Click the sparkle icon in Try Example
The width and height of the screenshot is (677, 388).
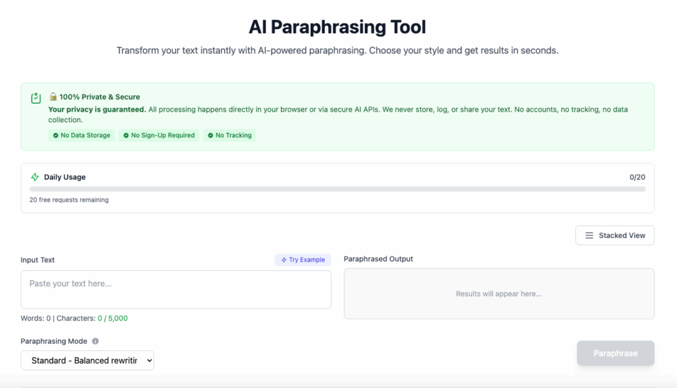pyautogui.click(x=284, y=260)
